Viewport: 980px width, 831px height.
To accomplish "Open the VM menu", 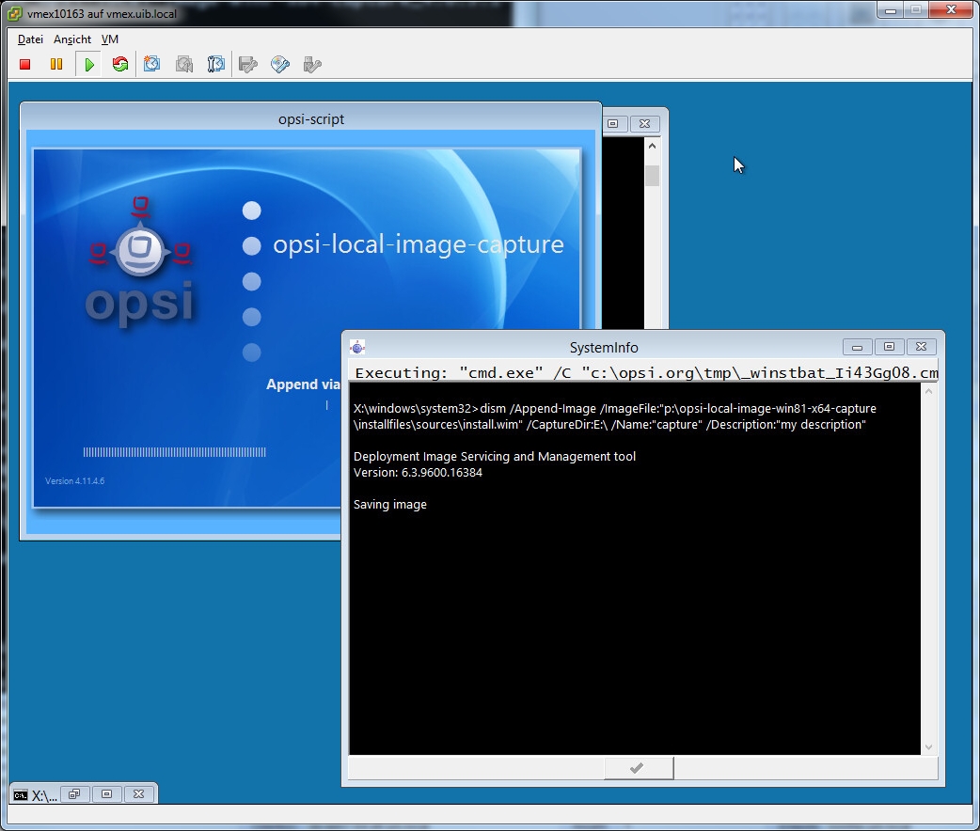I will click(x=110, y=39).
